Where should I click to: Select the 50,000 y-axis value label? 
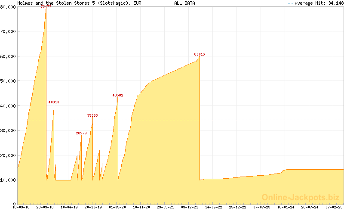(8, 81)
